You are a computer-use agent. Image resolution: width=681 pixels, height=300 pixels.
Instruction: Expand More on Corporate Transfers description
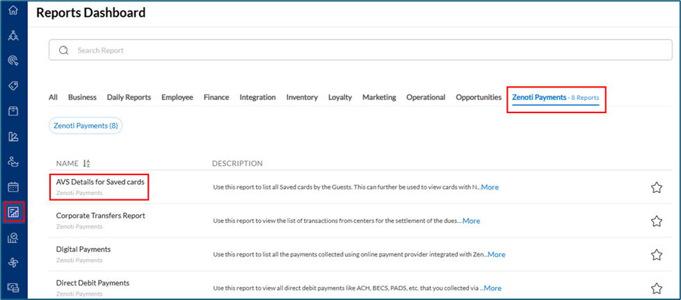coord(471,221)
